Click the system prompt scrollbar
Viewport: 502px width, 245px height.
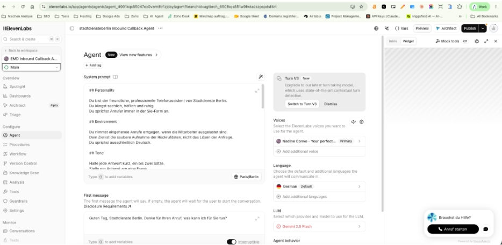pos(263,97)
